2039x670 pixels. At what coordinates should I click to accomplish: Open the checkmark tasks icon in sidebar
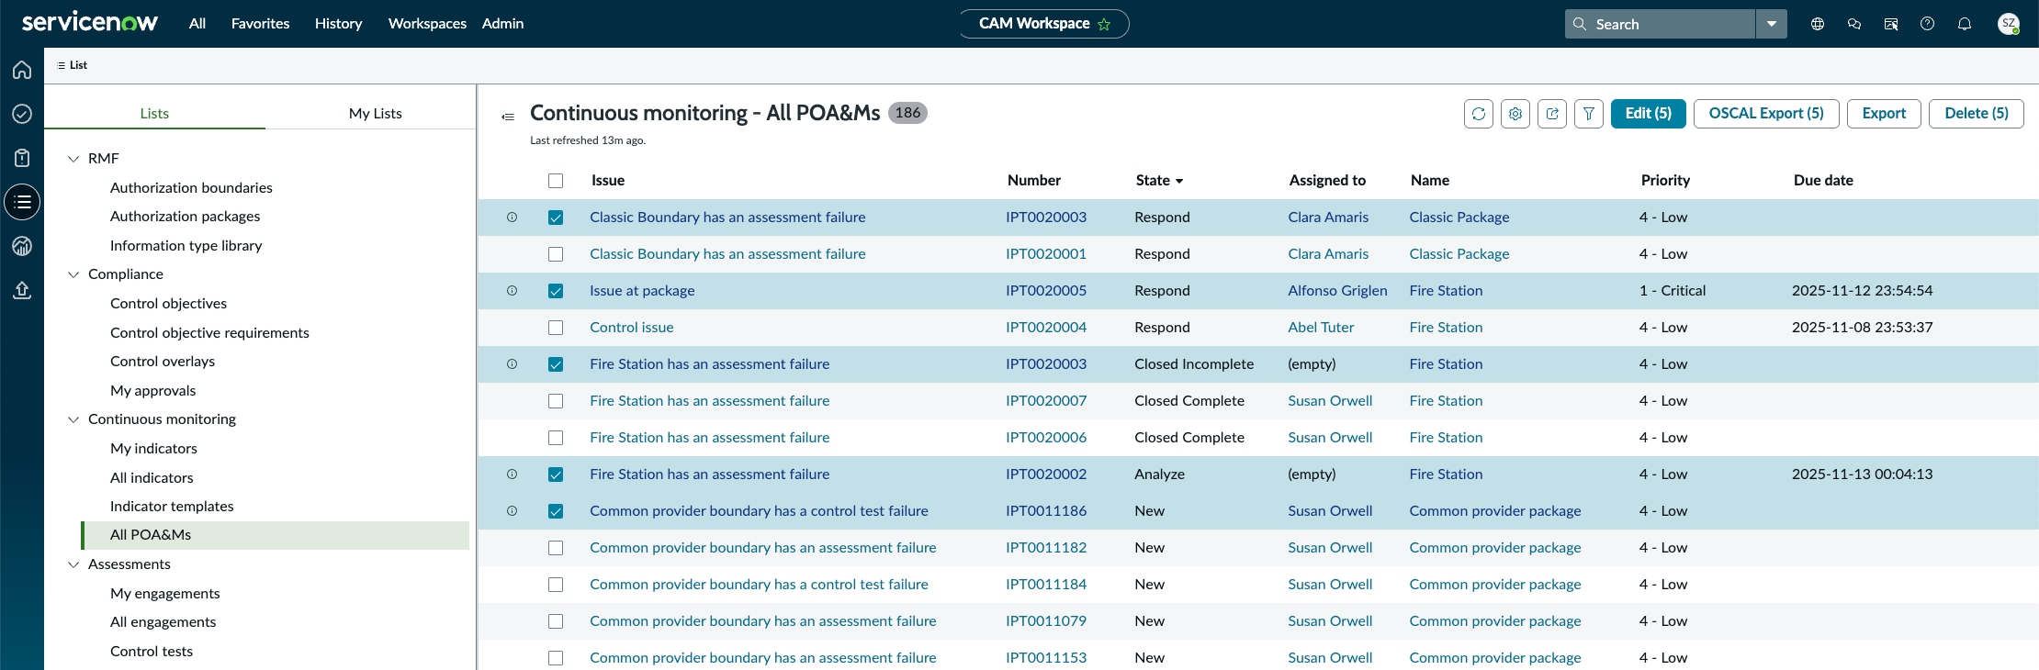tap(22, 114)
